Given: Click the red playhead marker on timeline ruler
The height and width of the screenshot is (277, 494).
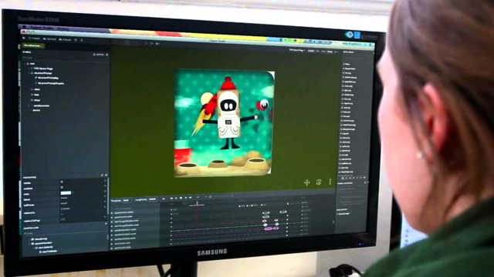Looking at the screenshot, I should point(197,204).
